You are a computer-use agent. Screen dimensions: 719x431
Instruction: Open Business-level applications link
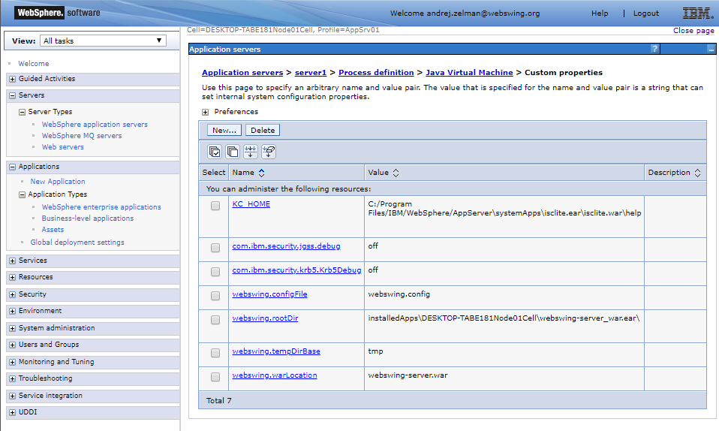[x=88, y=219]
